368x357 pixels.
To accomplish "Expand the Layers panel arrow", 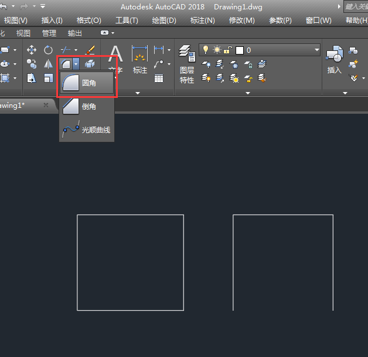I will [x=248, y=93].
